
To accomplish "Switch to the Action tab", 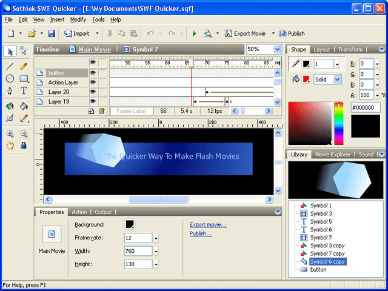I will point(79,212).
